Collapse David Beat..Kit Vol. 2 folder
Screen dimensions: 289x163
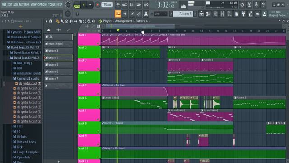tap(24, 58)
